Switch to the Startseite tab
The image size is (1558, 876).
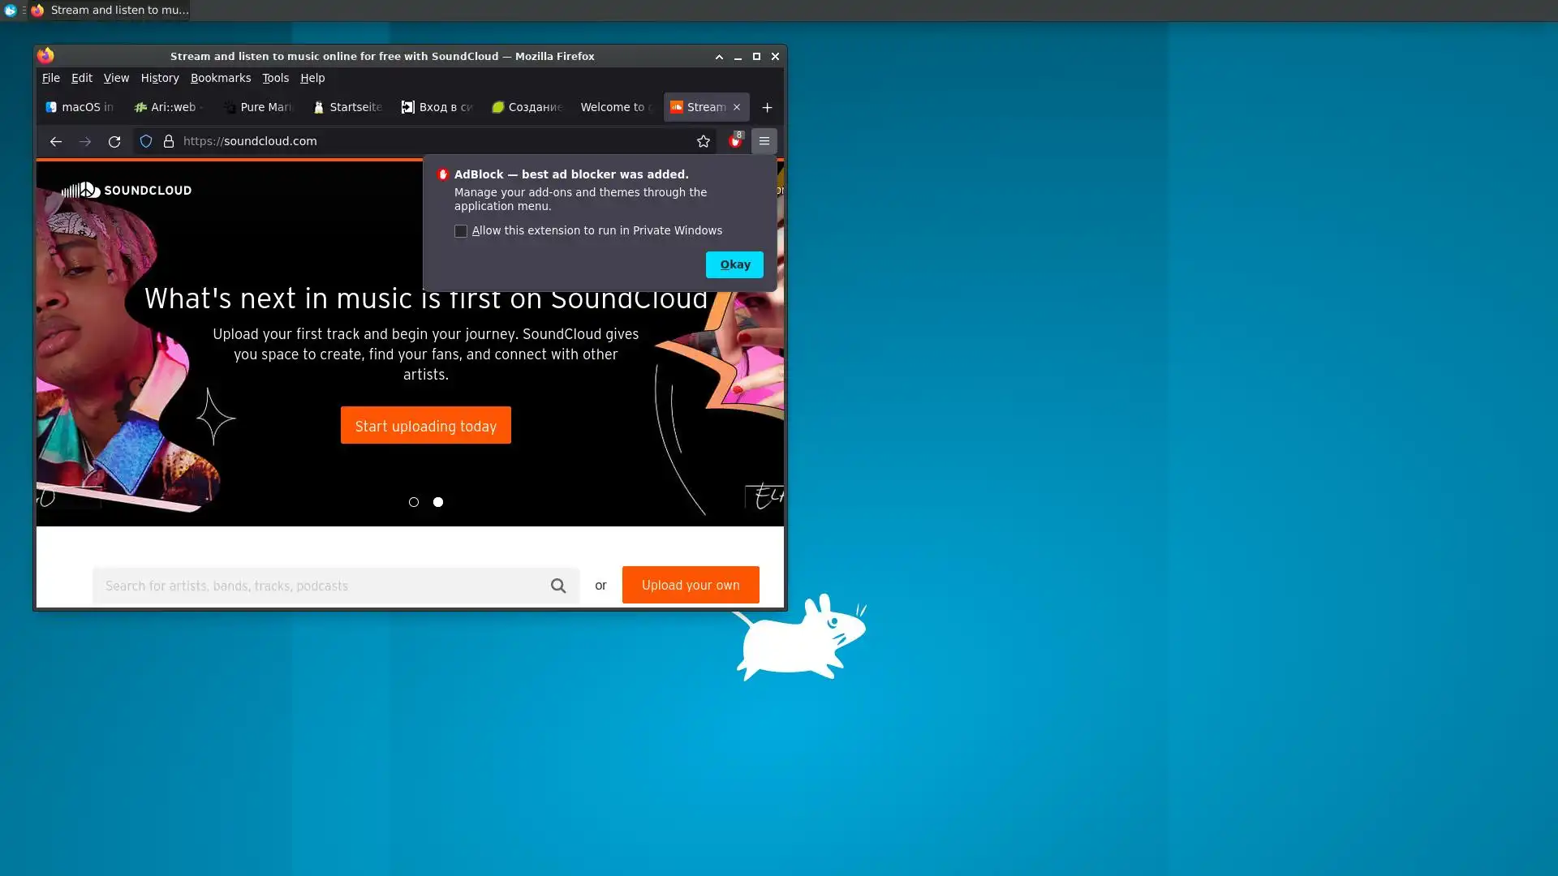point(347,107)
